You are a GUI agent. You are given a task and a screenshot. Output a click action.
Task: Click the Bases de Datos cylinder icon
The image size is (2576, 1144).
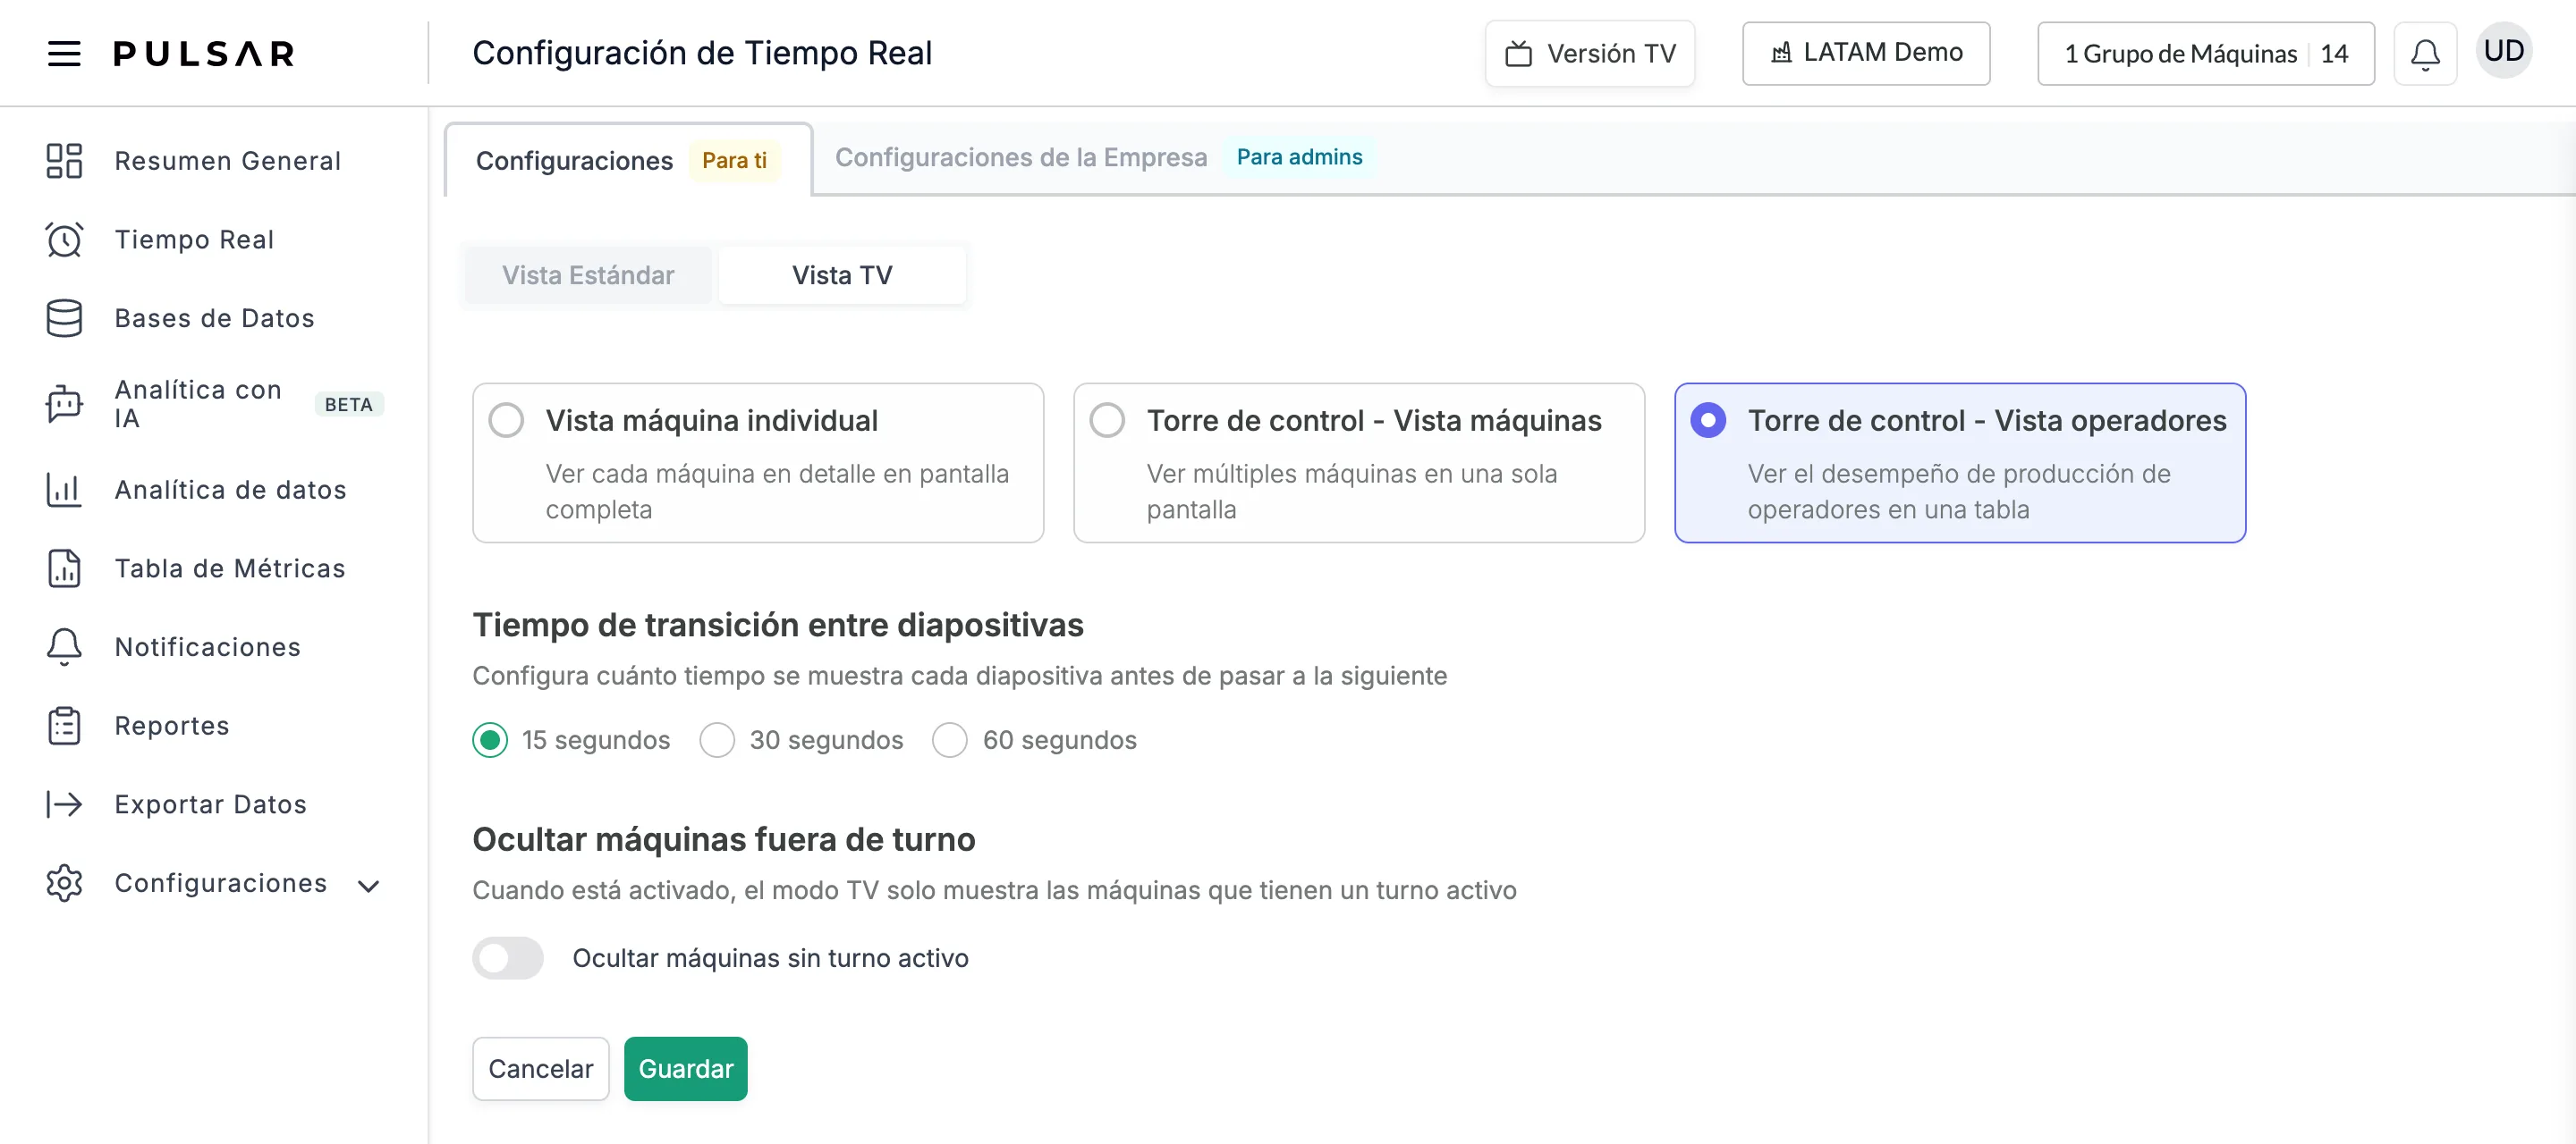pos(64,317)
